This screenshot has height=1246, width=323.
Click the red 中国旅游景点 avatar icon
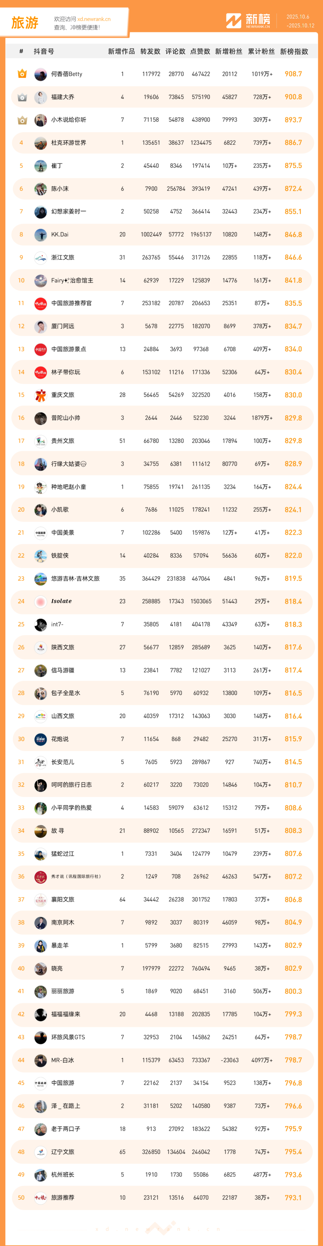coord(41,349)
